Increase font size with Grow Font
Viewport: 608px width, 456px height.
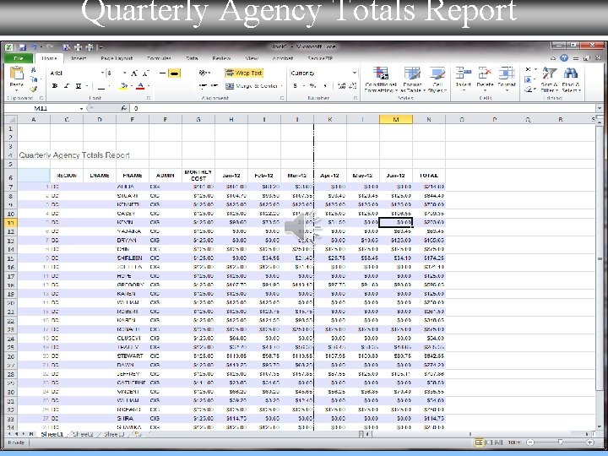tap(134, 73)
